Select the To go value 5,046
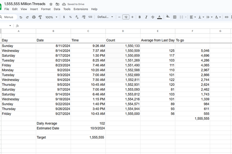Image resolution: width=232 pixels, height=154 pixels. [x=192, y=51]
